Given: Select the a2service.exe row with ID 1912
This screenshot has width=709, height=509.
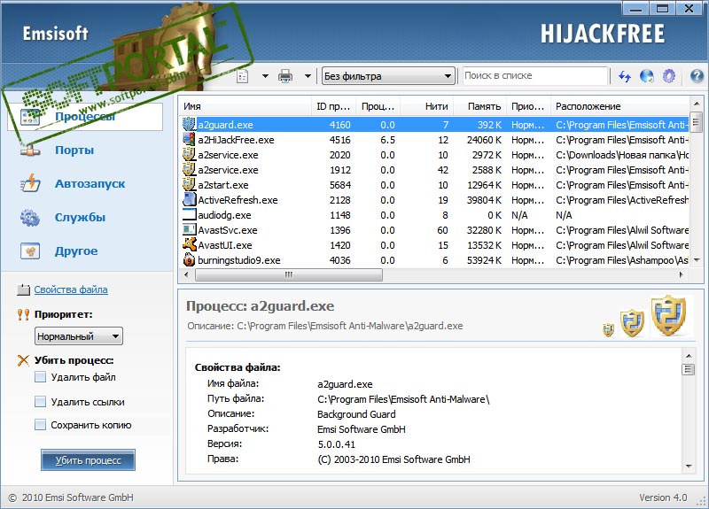Looking at the screenshot, I should (x=434, y=170).
